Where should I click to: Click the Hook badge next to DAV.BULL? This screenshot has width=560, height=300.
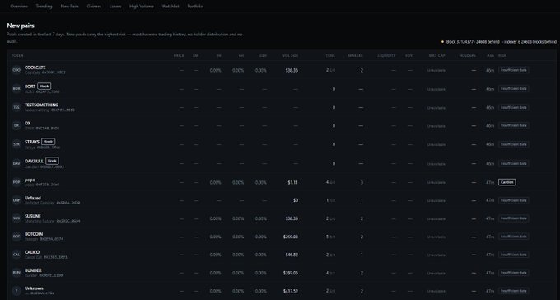52,161
